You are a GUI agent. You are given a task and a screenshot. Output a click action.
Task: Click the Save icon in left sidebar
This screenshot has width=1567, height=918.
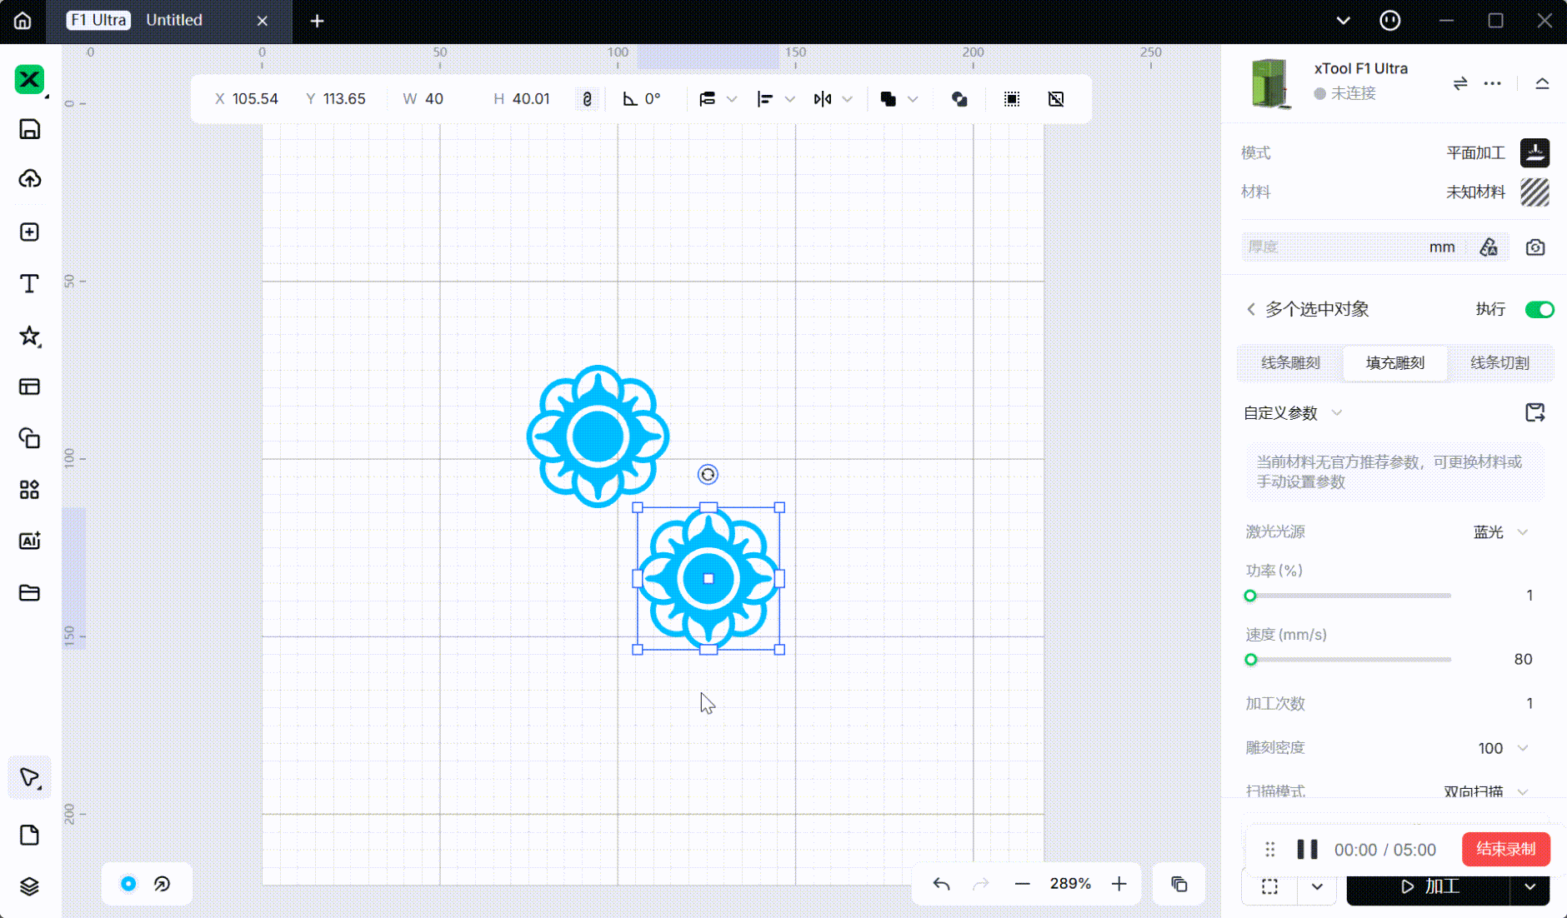coord(29,129)
